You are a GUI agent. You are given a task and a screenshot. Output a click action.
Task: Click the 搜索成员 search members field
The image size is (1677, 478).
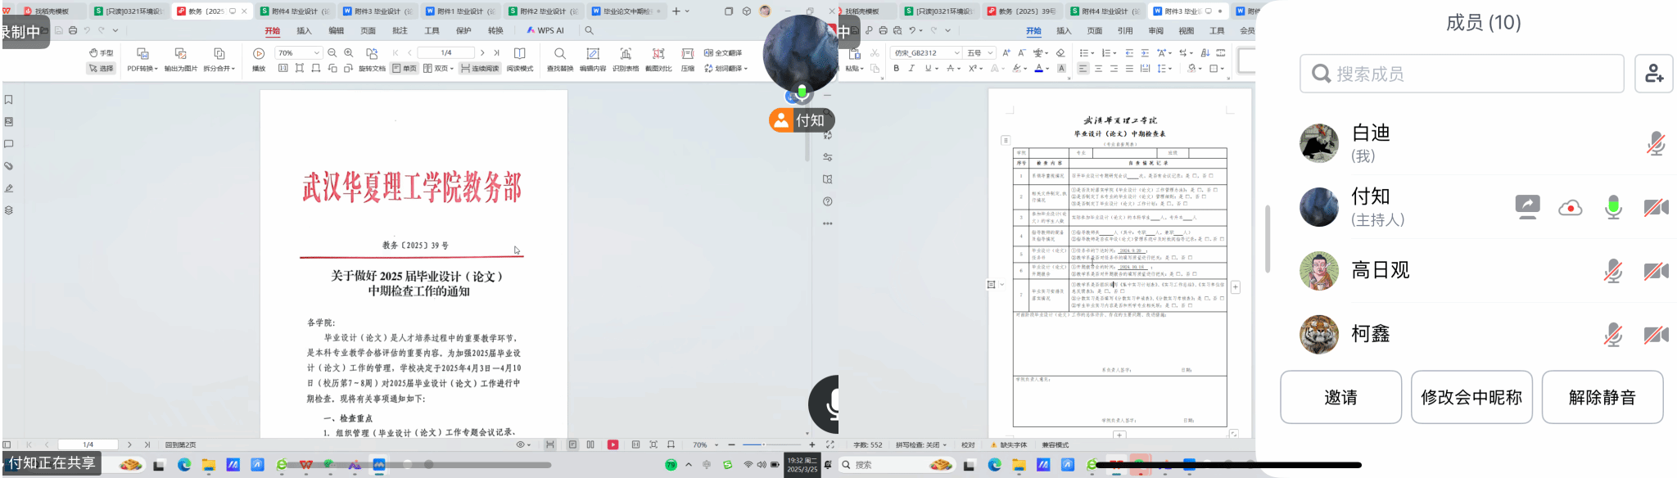tap(1462, 74)
